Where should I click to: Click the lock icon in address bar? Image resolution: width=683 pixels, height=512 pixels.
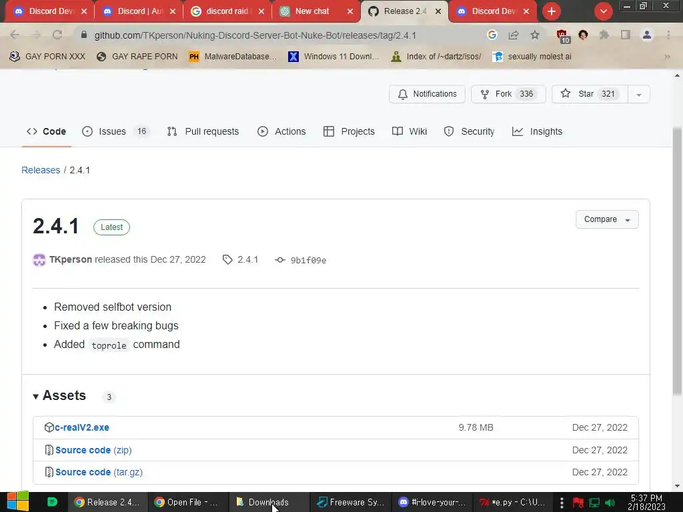coord(84,35)
